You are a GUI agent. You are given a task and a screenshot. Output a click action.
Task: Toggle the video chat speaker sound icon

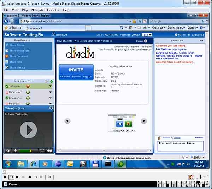coord(49,151)
